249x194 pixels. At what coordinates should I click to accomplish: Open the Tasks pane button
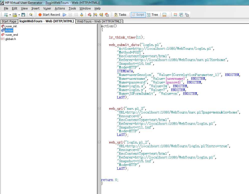(x=120, y=15)
